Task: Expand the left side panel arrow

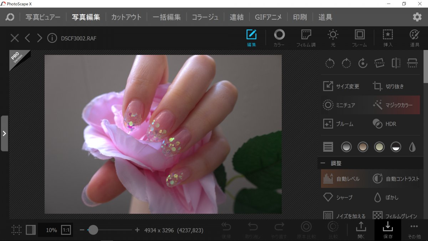Action: tap(4, 133)
